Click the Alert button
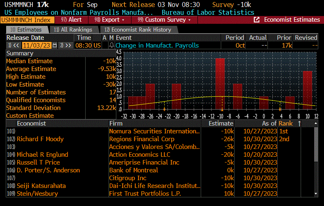 pos(72,20)
